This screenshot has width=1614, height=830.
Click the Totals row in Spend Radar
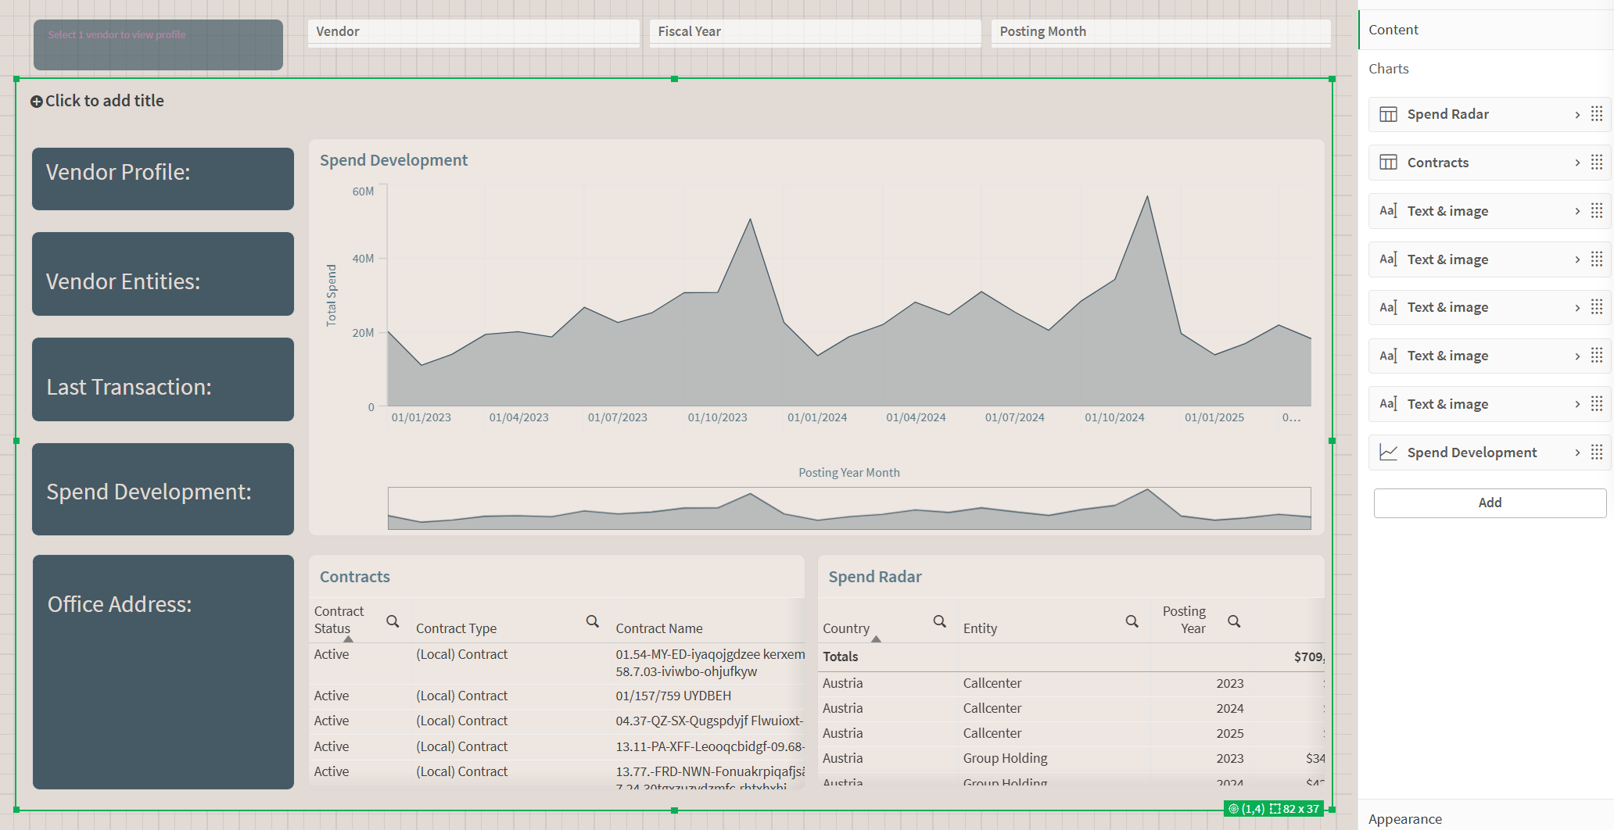[x=1071, y=657]
